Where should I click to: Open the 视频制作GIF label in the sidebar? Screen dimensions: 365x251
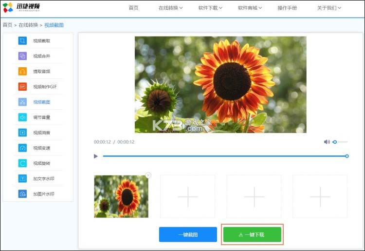click(x=45, y=87)
